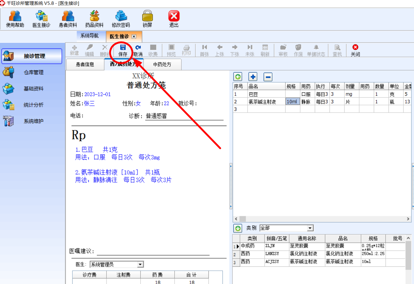
Task: Open 医生接诊 in the main toolbar
Action: [41, 19]
